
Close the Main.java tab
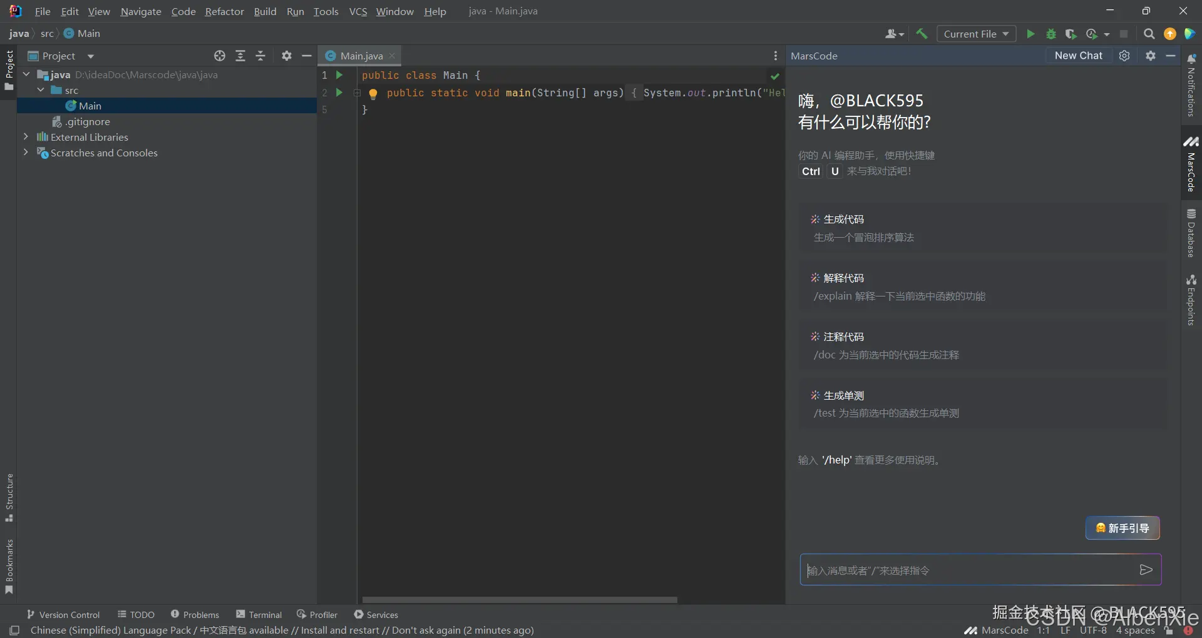392,56
